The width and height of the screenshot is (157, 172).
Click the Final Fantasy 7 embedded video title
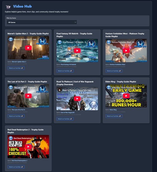[x=75, y=42]
